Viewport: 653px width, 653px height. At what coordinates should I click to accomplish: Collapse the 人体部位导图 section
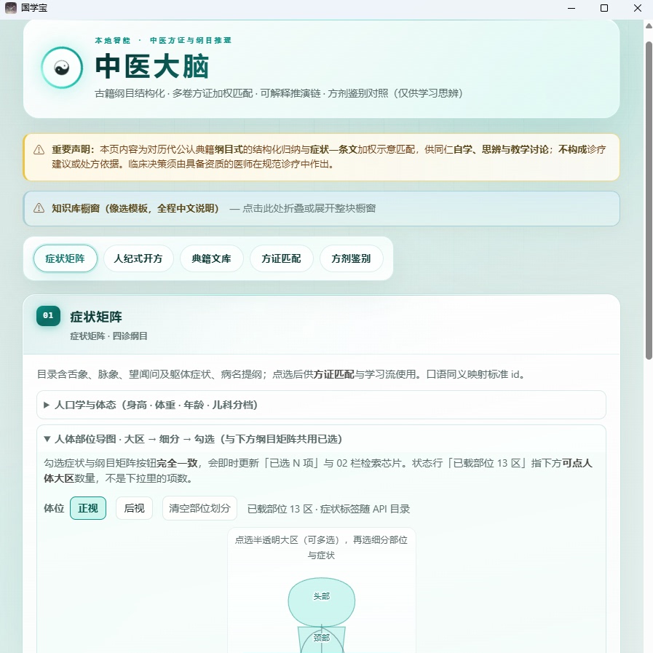322,439
